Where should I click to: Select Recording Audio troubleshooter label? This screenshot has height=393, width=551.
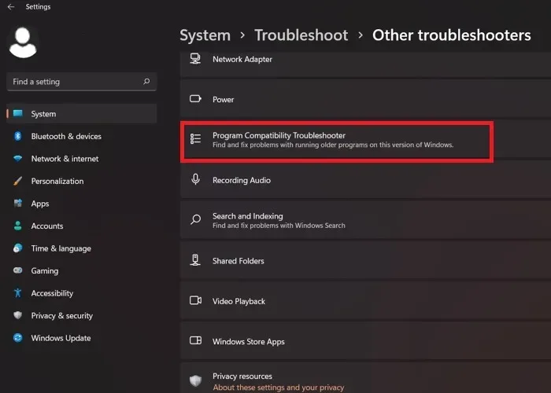pyautogui.click(x=242, y=180)
